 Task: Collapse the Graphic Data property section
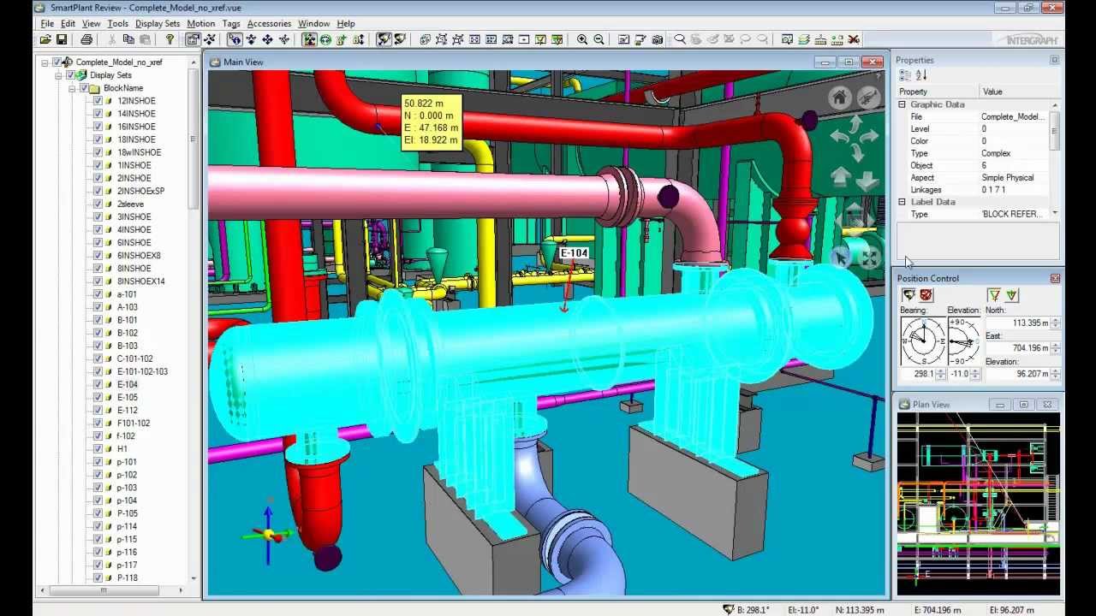901,104
